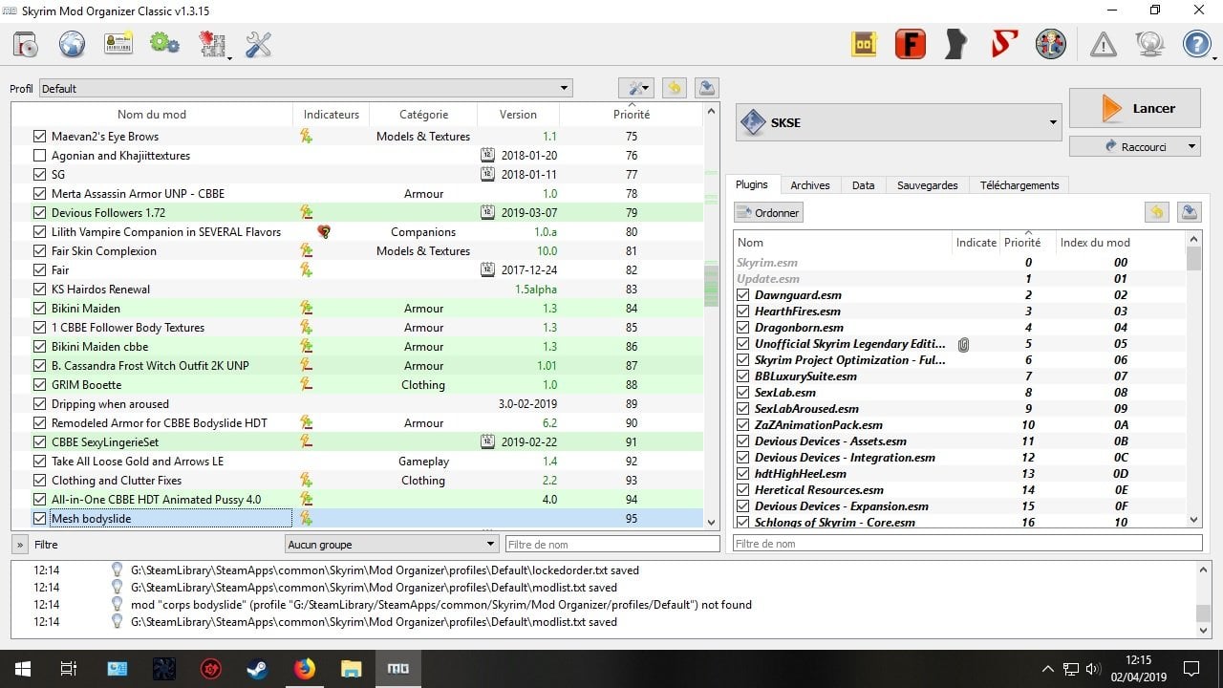Click the log panel scrollbar thumb
Screen dimensions: 1223x688
(1203, 613)
